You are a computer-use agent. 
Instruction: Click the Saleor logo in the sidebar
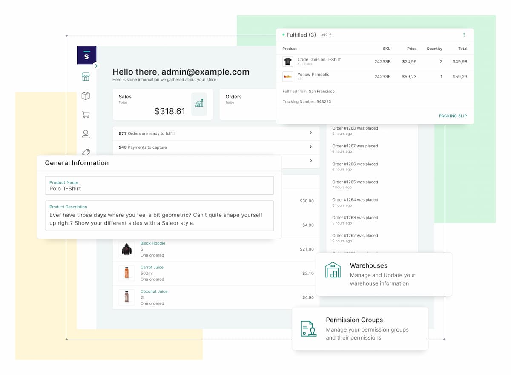pyautogui.click(x=86, y=55)
